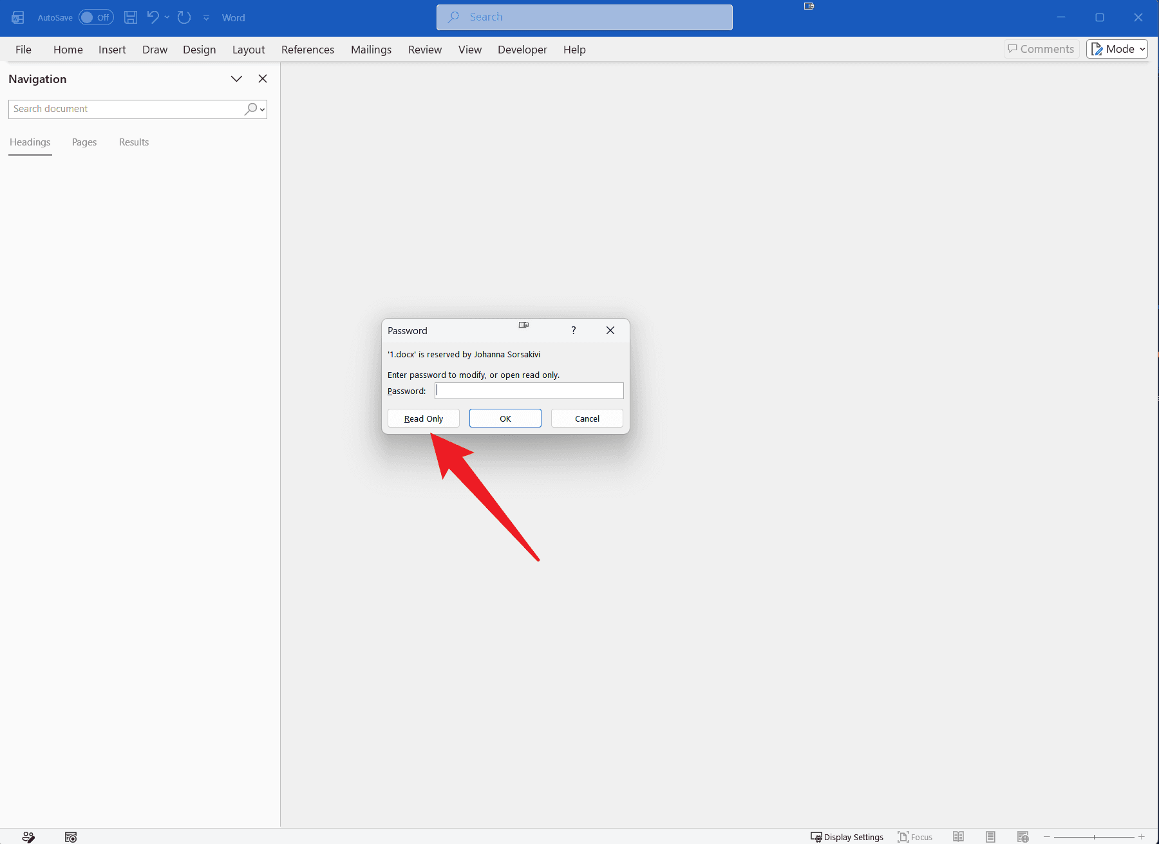Click OK in the Password dialog

[x=505, y=418]
